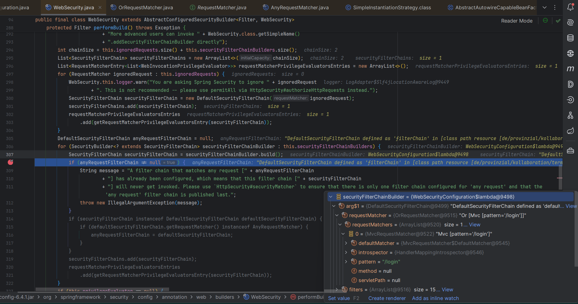Open the AI Assistant swirl icon
Screen dimensions: 578x304
[570, 23]
